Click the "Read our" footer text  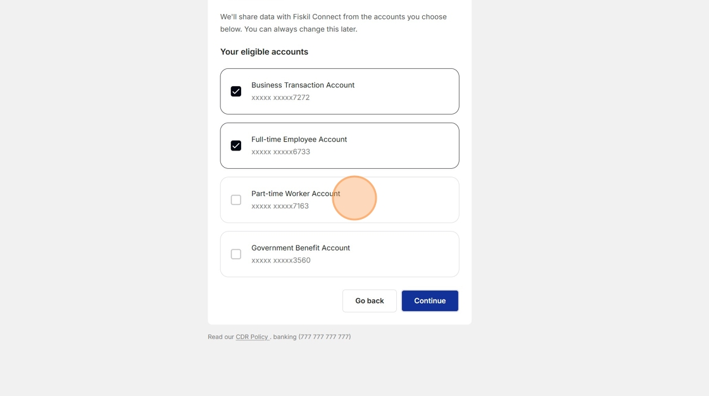[221, 337]
